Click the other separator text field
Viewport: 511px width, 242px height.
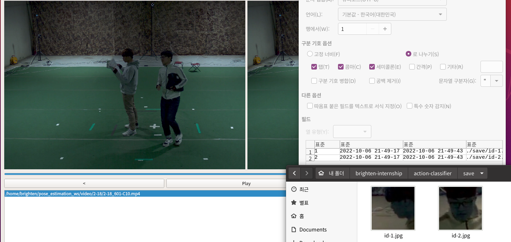click(491, 67)
